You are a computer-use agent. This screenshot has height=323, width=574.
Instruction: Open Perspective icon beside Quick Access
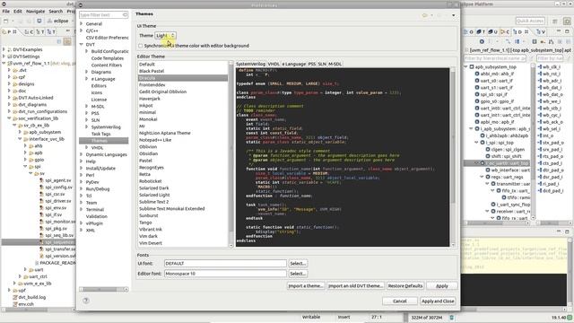554,21
